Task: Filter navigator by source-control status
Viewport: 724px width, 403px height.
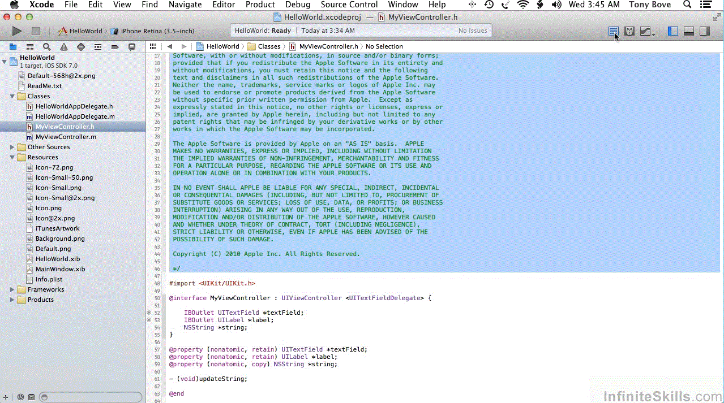Action: pyautogui.click(x=31, y=397)
